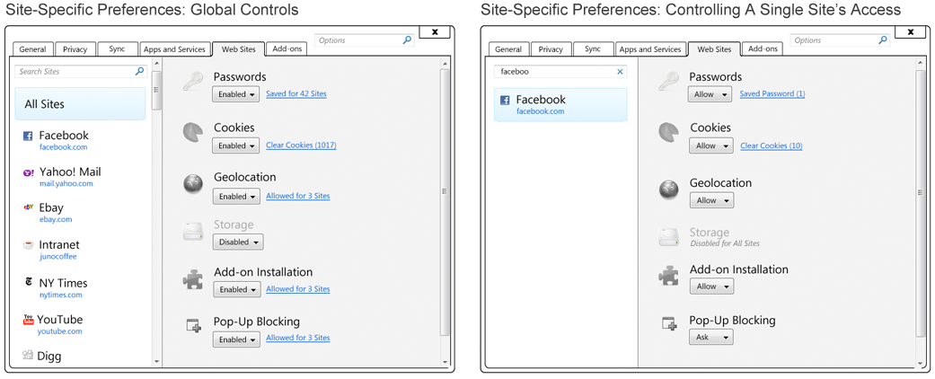Expand the Facebook Cookies Allow dropdown
This screenshot has width=935, height=379.
coord(710,145)
